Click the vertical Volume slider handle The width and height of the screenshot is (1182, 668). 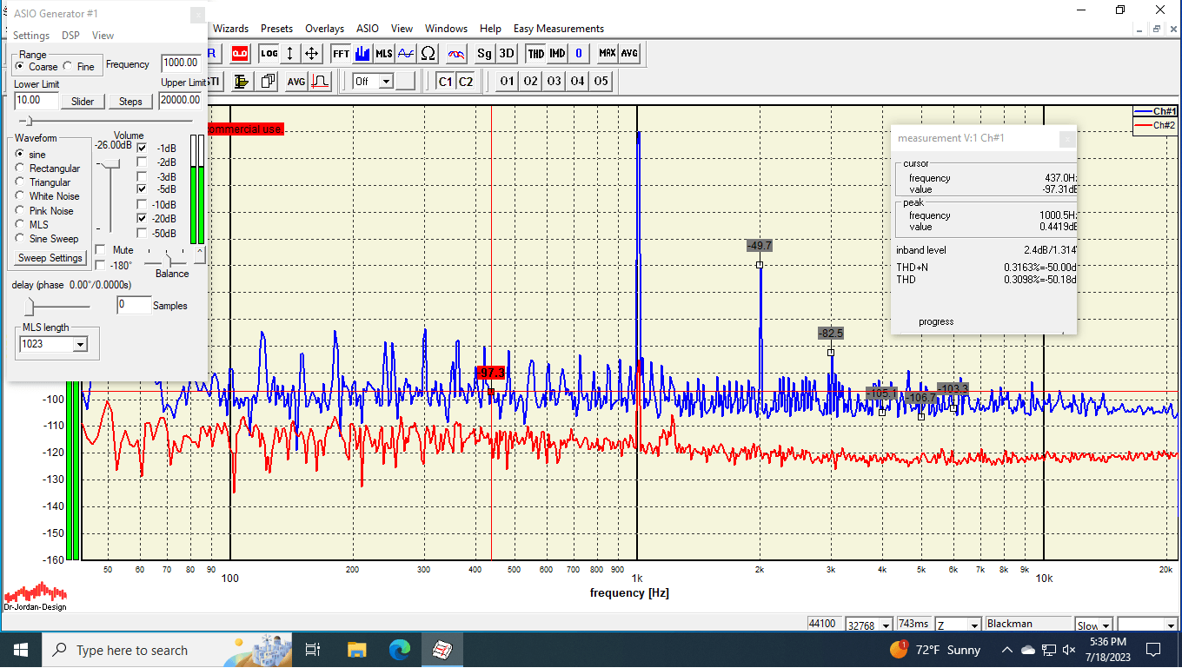click(x=110, y=164)
